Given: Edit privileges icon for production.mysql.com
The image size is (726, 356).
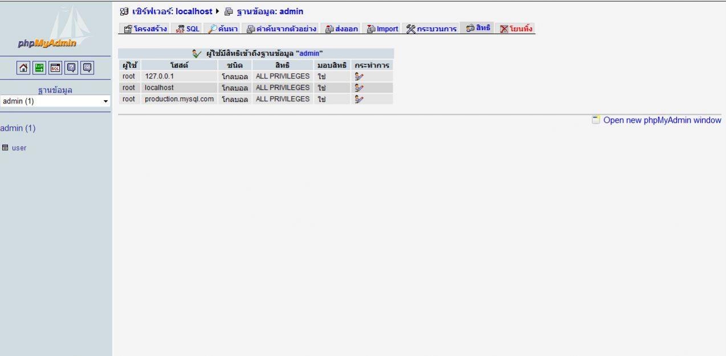Looking at the screenshot, I should pyautogui.click(x=358, y=99).
